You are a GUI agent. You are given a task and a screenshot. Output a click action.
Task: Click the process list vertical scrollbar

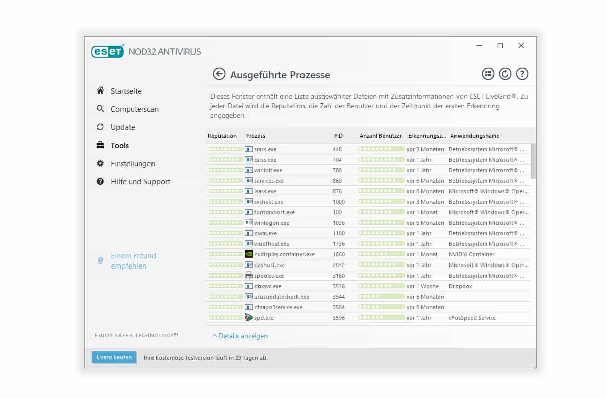pos(533,161)
